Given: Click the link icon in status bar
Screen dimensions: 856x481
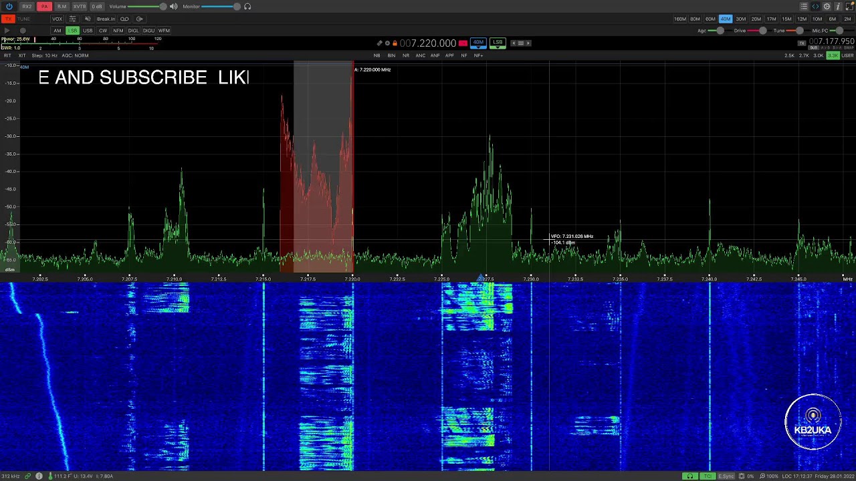Looking at the screenshot, I should click(27, 476).
